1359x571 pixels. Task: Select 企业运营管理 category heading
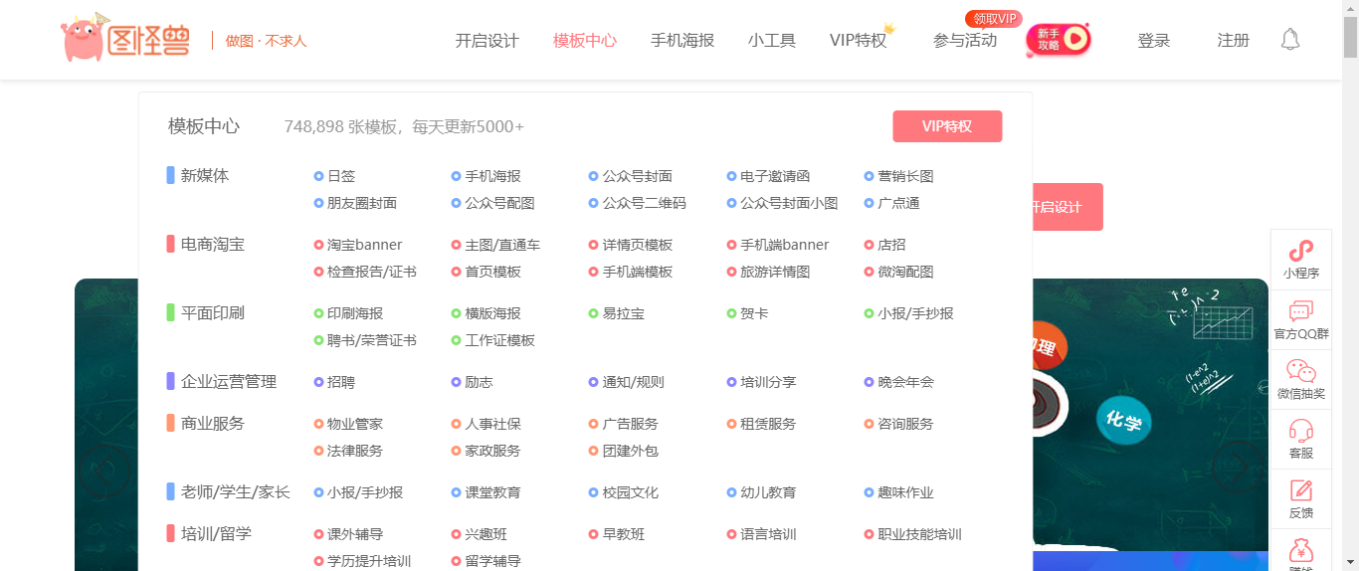coord(229,381)
